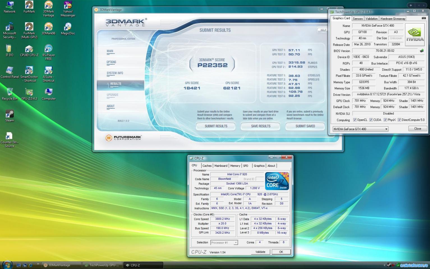Launch FurMark (Multi-GPU) shortcut
The width and height of the screenshot is (430, 269).
[29, 31]
